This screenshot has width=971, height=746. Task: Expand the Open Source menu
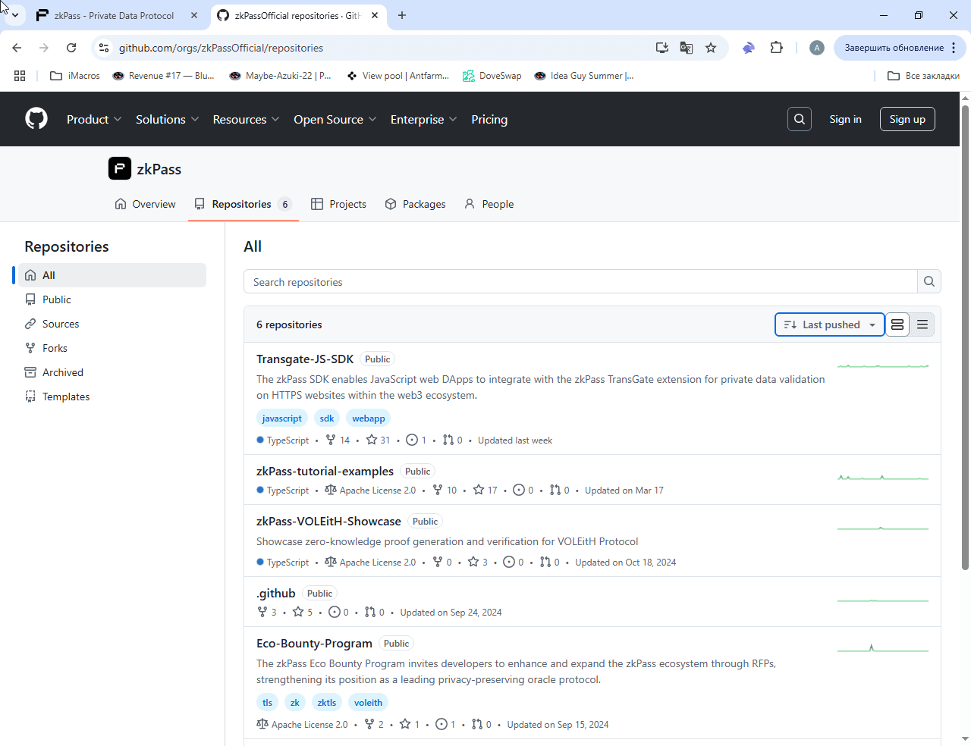click(335, 119)
